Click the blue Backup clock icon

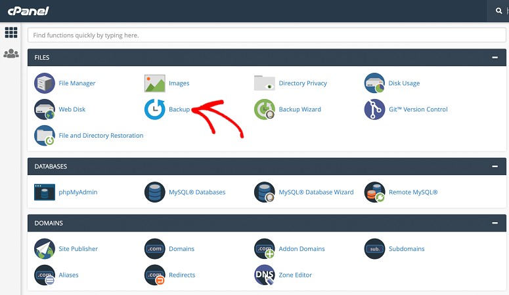pos(154,109)
